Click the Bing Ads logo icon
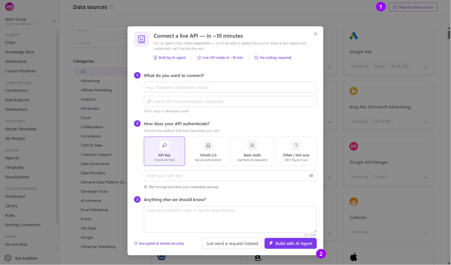This screenshot has height=265, width=451. pos(354,91)
